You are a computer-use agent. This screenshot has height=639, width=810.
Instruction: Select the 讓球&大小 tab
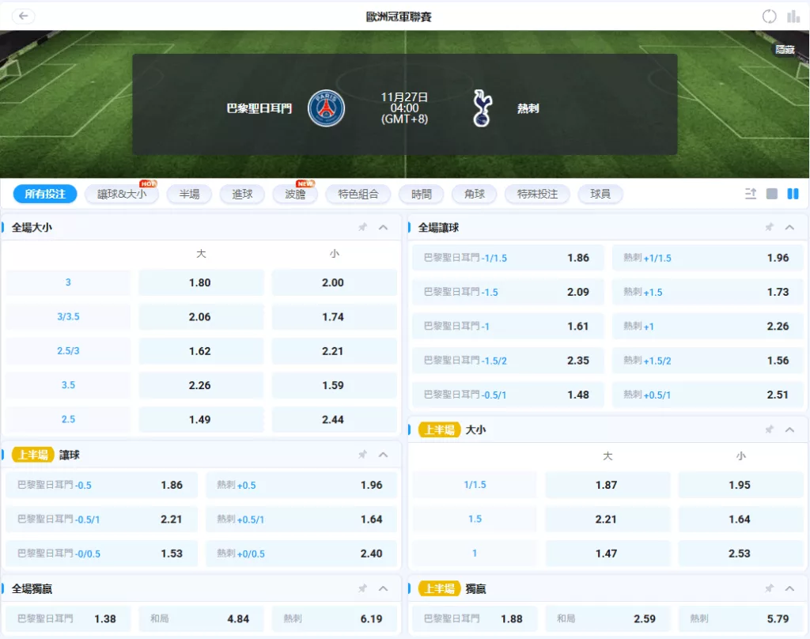[x=122, y=194]
